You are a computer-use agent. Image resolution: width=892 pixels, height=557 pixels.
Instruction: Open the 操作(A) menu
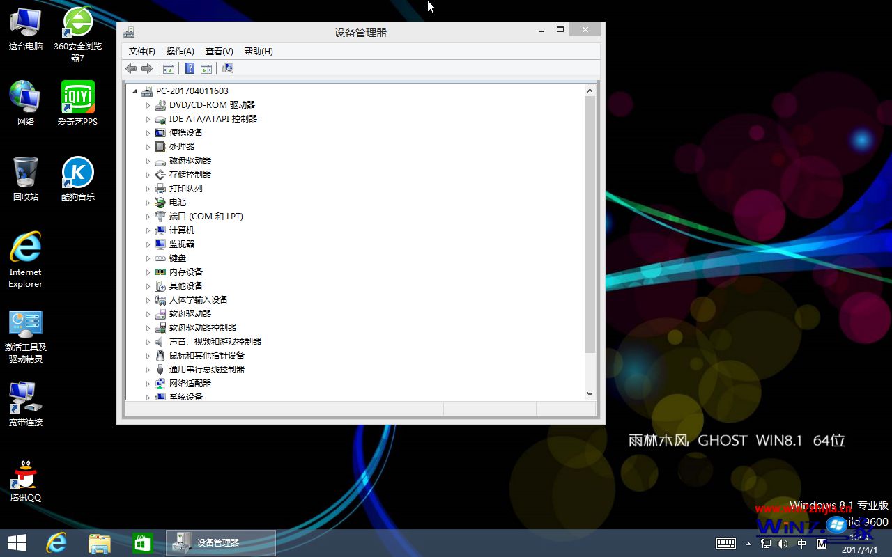180,52
